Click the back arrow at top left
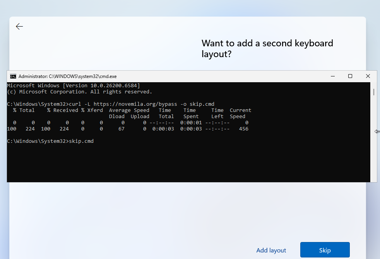 (x=19, y=26)
